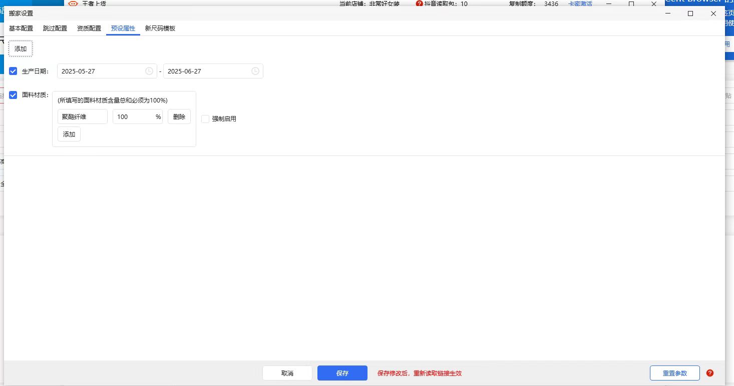Uncheck the 面料材质 checkbox
The image size is (734, 386).
point(14,95)
